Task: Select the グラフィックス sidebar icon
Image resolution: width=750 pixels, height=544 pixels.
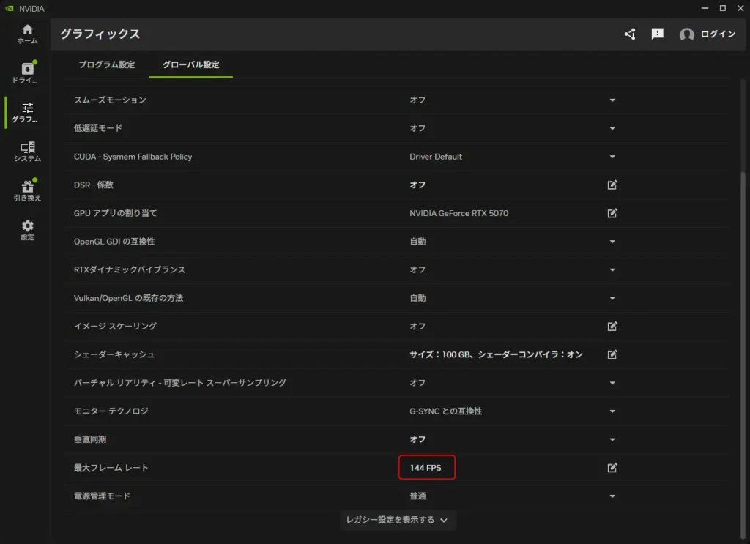Action: click(x=27, y=112)
